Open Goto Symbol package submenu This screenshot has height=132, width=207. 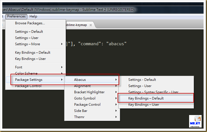[92, 98]
